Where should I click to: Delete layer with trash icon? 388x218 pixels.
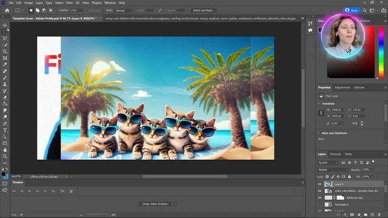(x=380, y=215)
